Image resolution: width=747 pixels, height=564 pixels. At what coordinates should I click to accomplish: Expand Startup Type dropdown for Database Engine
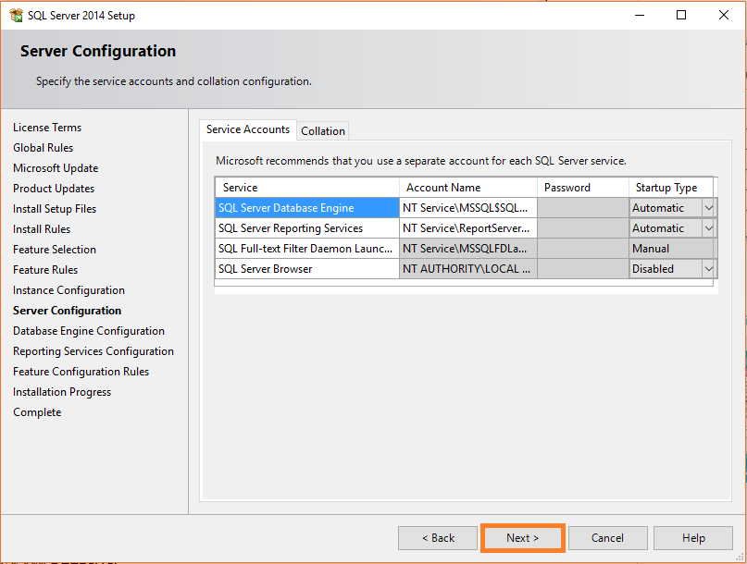(708, 208)
